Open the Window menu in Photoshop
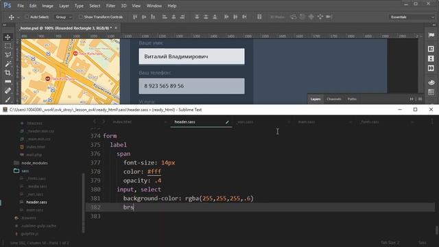Image resolution: width=439 pixels, height=247 pixels. [154, 5]
